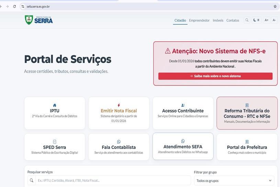
Task: Click the address bar URL sefa.serra.es.gov.br
Action: coord(38,7)
